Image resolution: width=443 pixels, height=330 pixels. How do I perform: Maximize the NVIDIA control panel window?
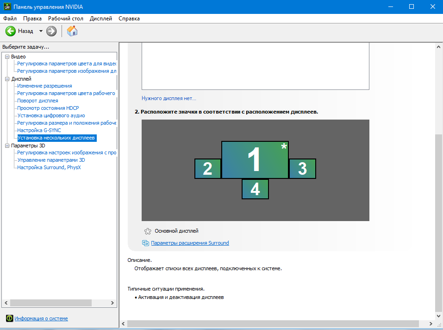click(412, 6)
